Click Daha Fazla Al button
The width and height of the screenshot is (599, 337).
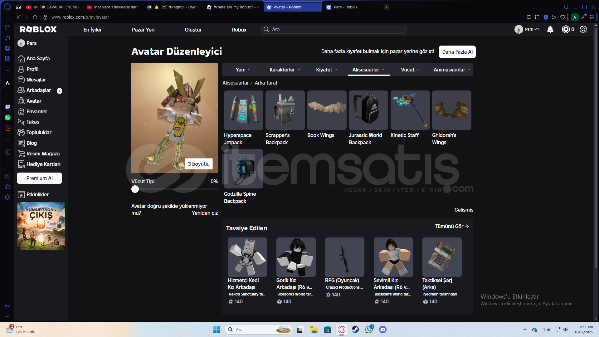pyautogui.click(x=457, y=52)
